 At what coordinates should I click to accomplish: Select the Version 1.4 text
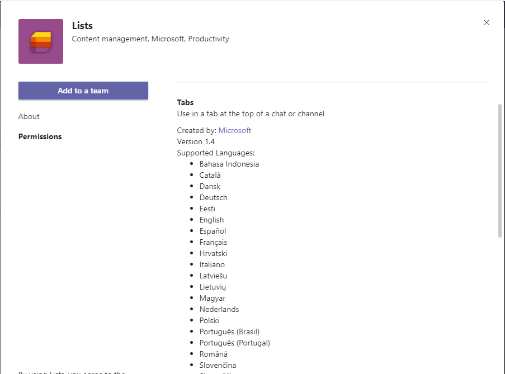[x=196, y=141]
